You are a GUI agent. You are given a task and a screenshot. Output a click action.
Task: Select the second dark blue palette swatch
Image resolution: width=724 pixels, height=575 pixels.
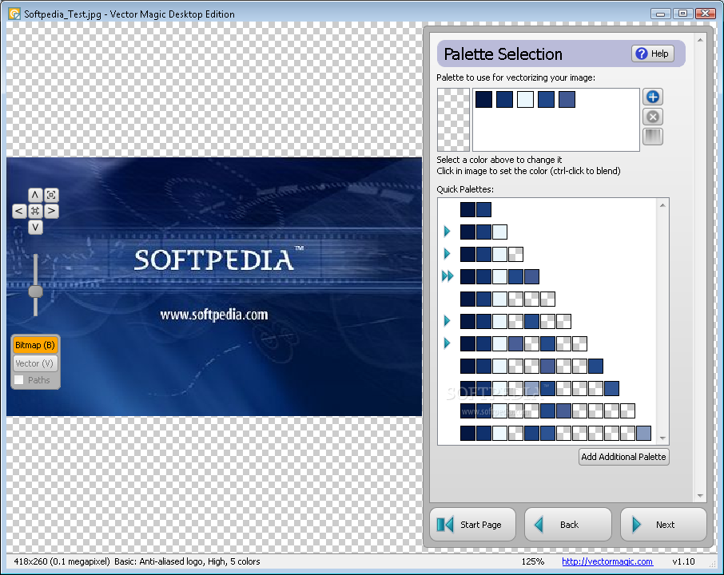(x=504, y=99)
